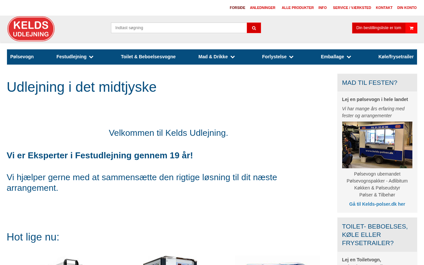This screenshot has height=265, width=424.
Task: Open ANLEDNINGER in top navigation
Action: 263,8
